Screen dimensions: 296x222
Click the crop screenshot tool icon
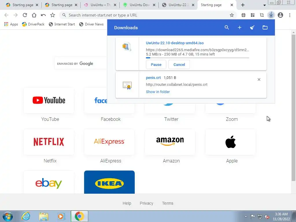[x=262, y=15]
